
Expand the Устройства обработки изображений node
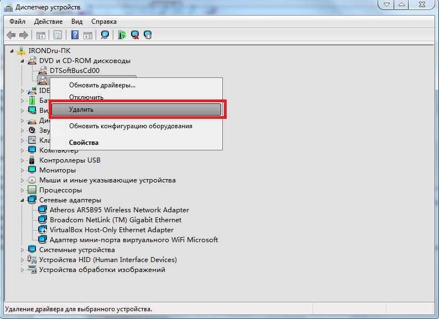tap(22, 270)
